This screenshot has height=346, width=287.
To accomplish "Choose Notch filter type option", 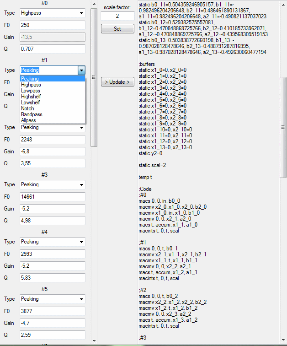I will (x=27, y=108).
